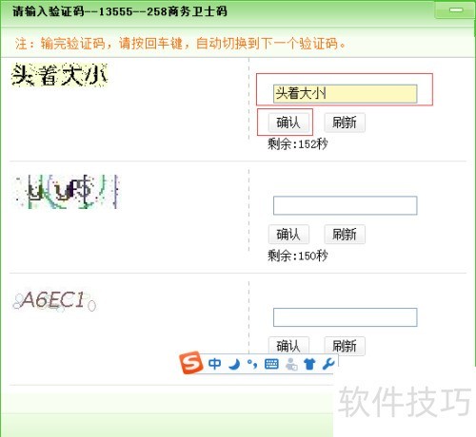Toggle the moon half-width icon on Sogou bar
This screenshot has height=437, width=476.
(234, 364)
